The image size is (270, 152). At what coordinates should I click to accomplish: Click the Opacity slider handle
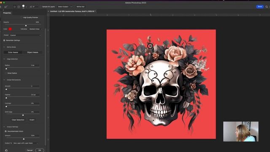click(x=26, y=25)
